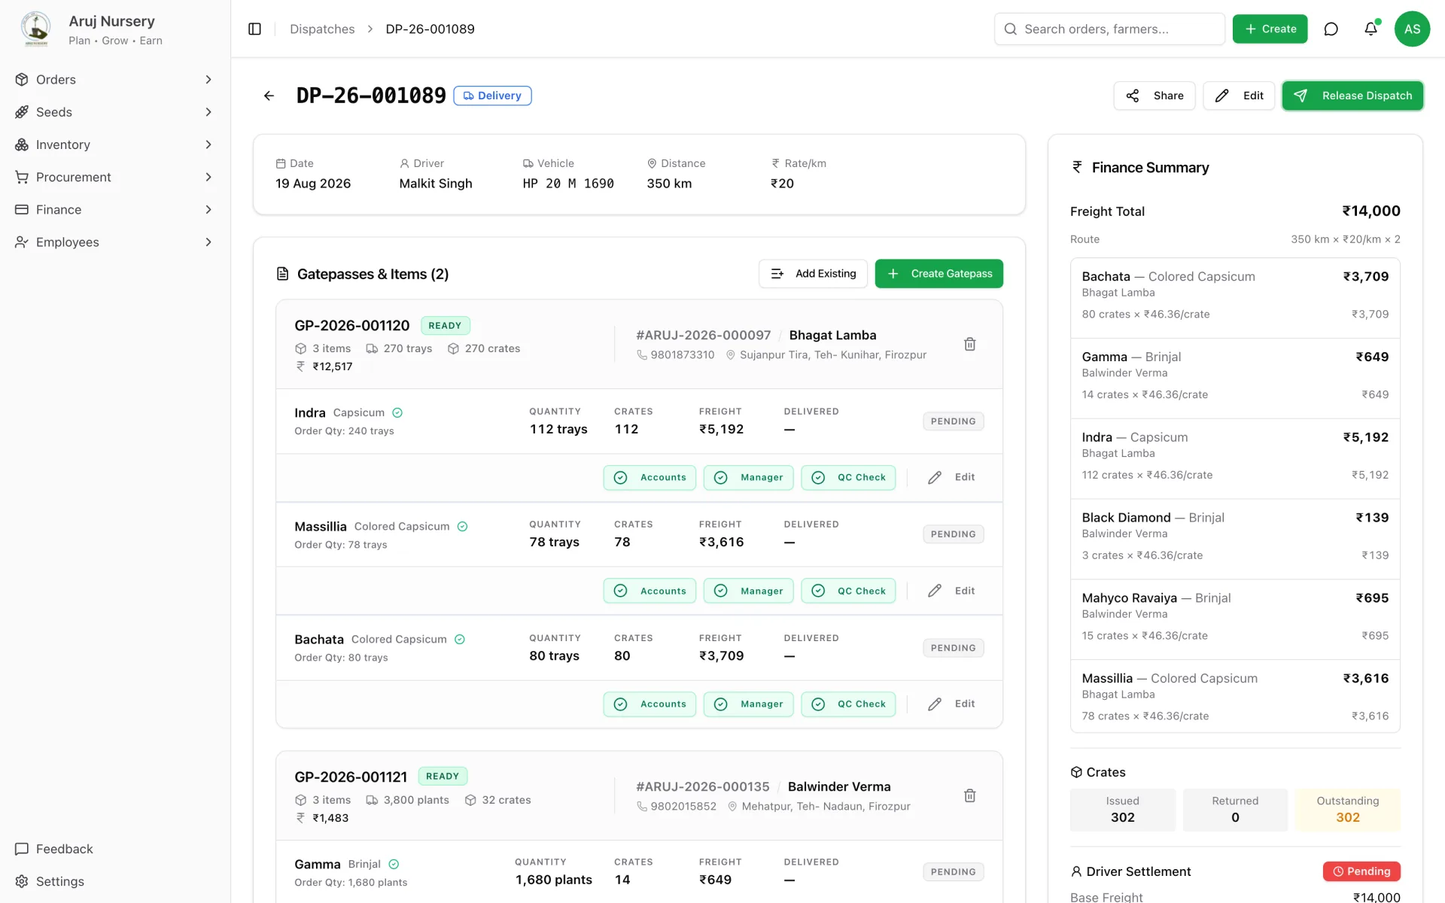
Task: Expand the Finance menu chevron
Action: click(208, 209)
